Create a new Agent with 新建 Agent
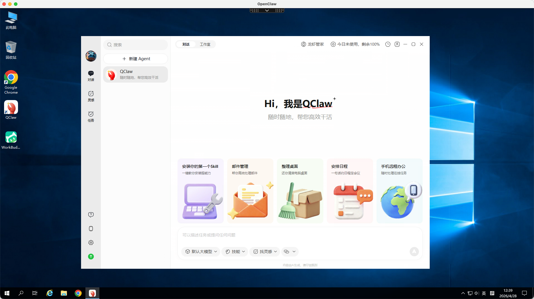The image size is (534, 299). point(136,59)
